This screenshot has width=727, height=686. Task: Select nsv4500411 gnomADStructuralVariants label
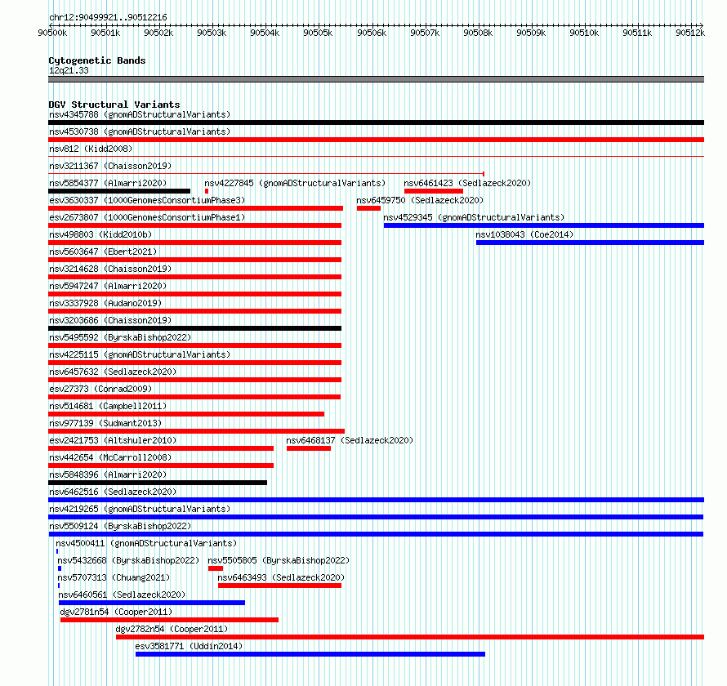[x=146, y=543]
